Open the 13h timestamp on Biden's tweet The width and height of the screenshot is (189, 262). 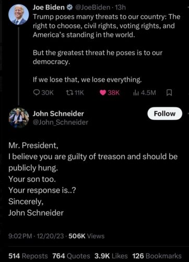[x=120, y=7]
